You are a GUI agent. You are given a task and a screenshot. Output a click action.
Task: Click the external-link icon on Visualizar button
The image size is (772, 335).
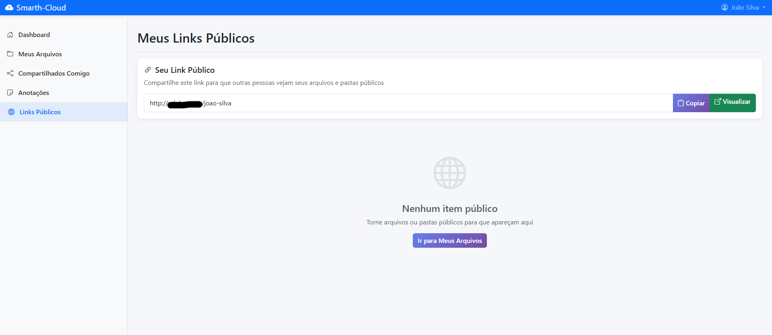(717, 102)
